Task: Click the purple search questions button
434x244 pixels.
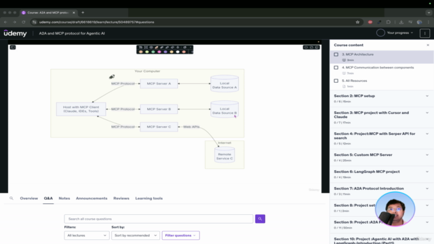Action: (260, 219)
